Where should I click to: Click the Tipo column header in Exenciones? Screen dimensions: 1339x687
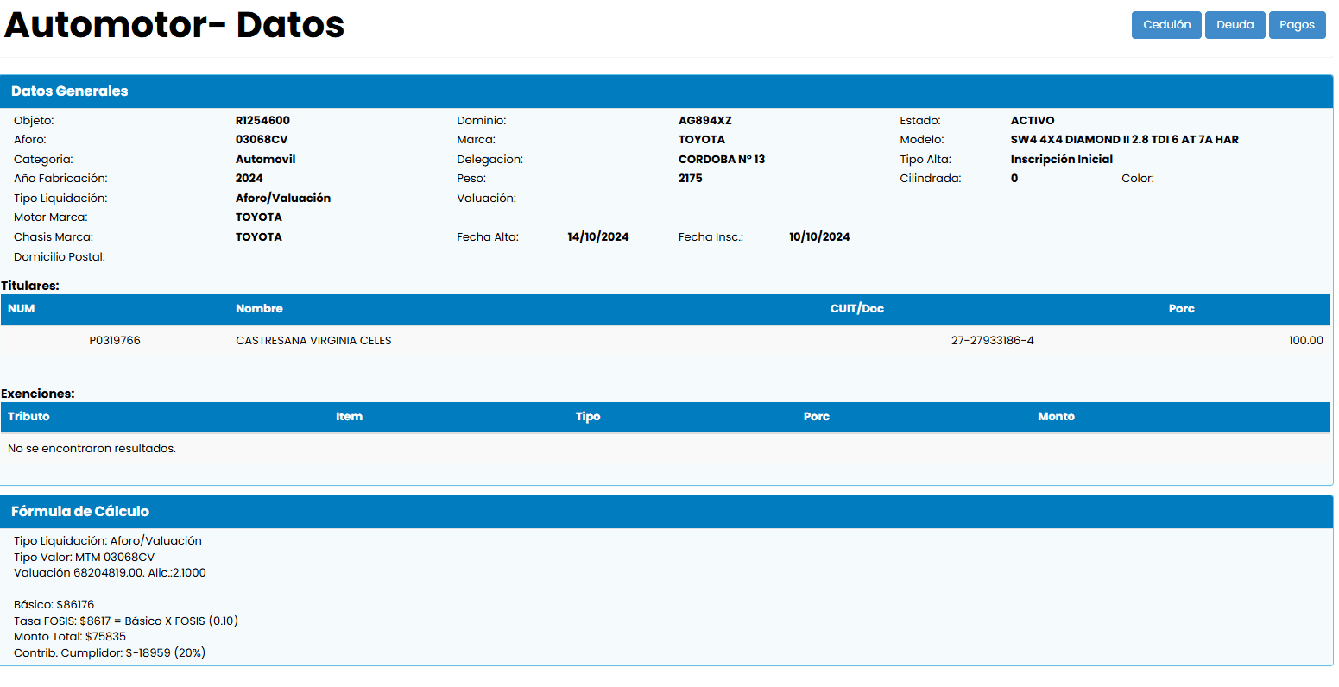point(588,417)
